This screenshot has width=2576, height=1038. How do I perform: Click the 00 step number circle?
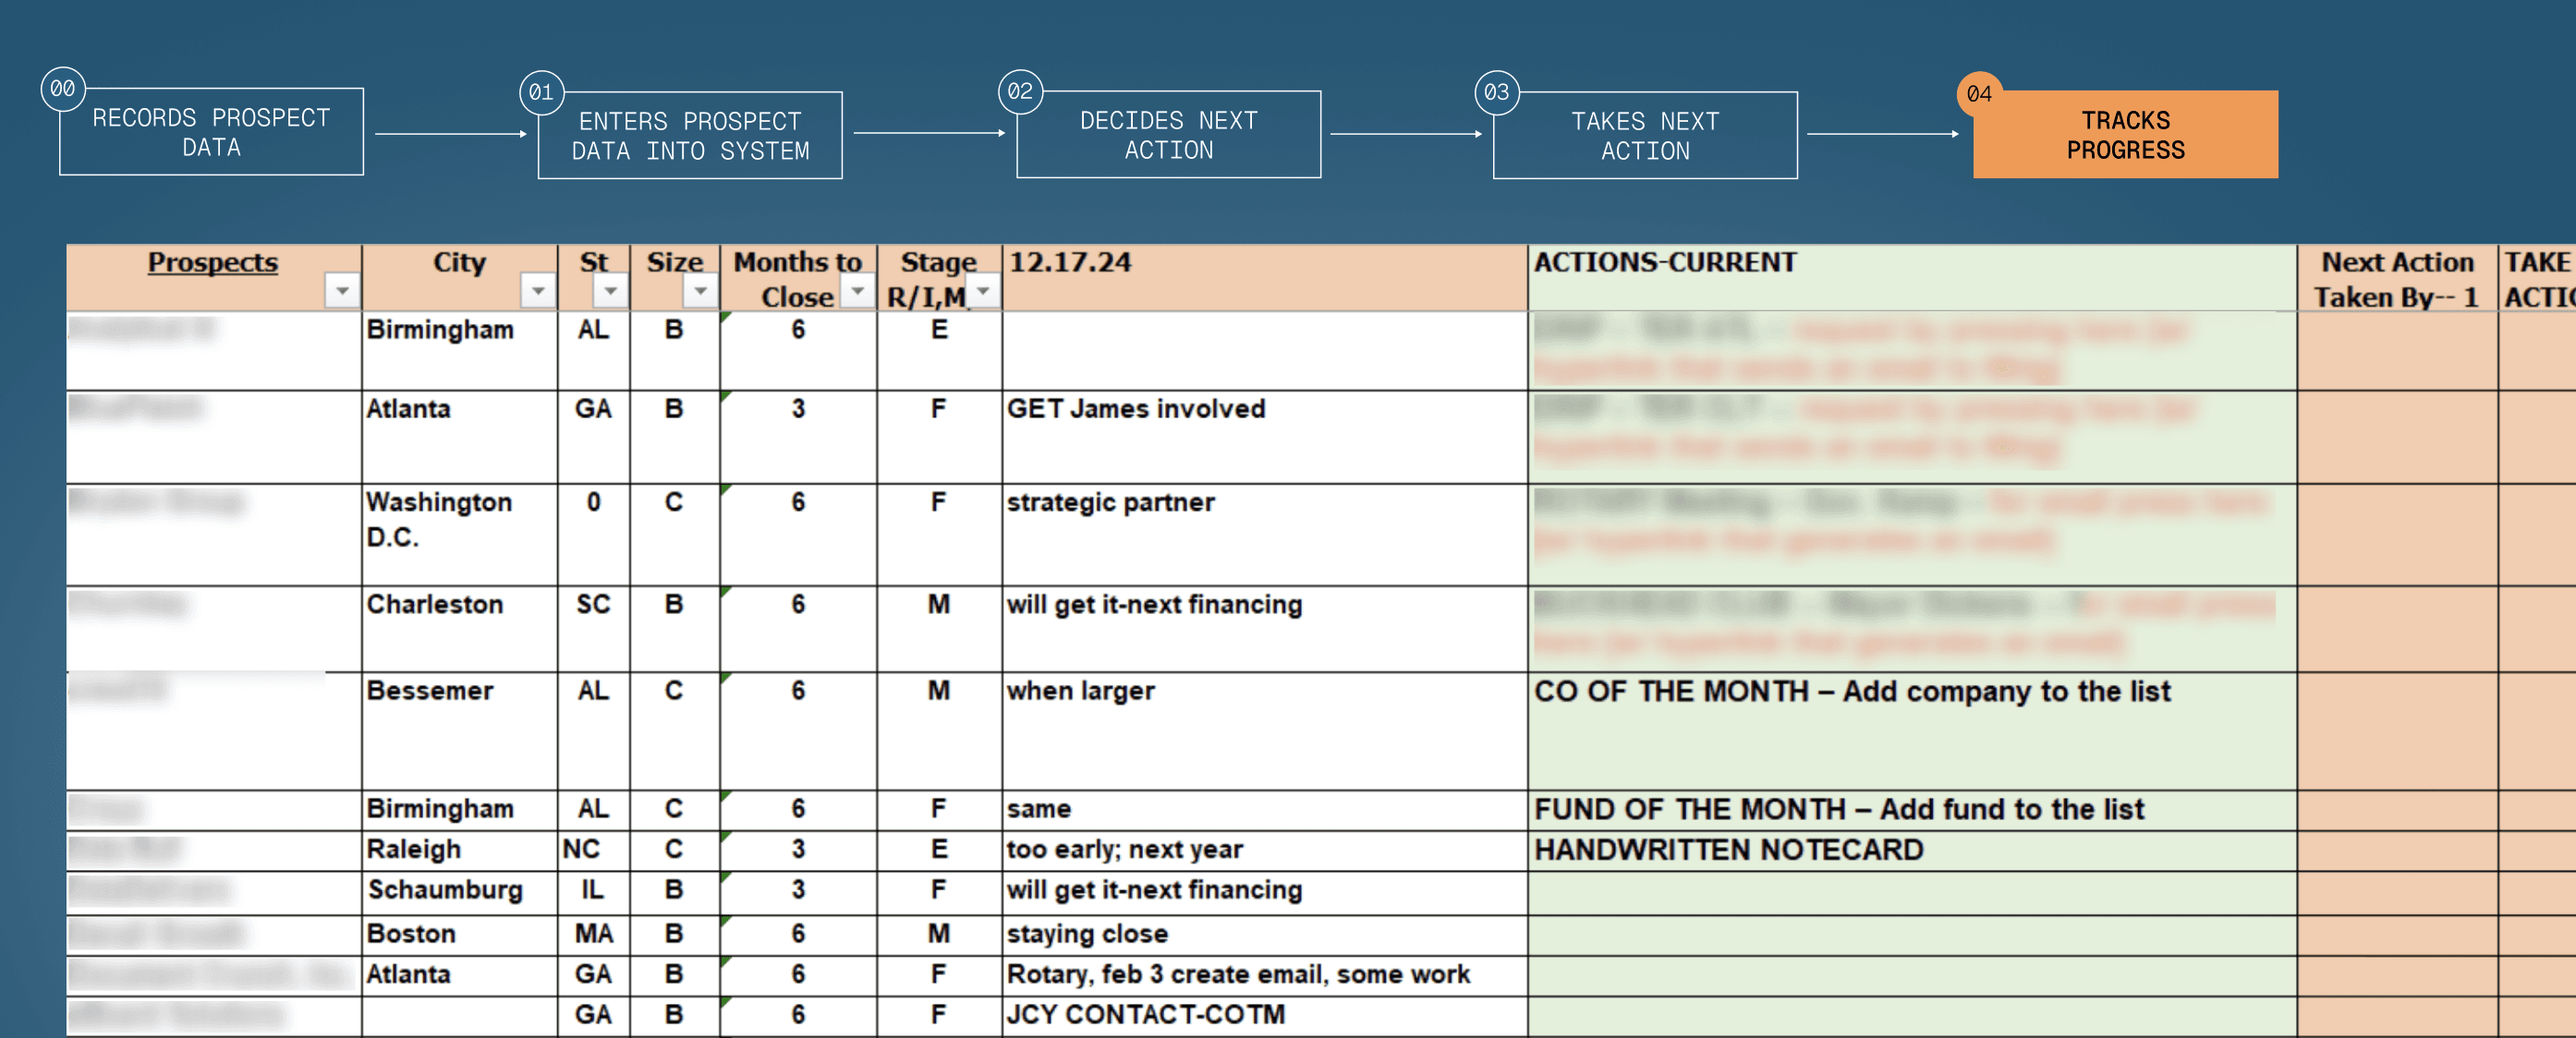click(x=63, y=88)
